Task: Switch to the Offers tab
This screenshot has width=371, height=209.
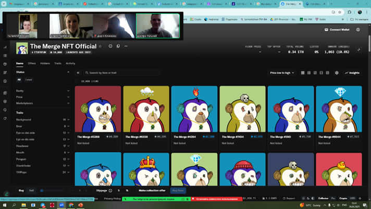Action: tap(32, 63)
